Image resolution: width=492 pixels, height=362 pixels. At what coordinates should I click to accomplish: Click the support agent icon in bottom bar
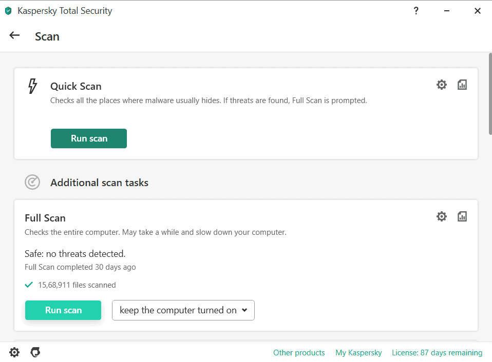point(35,352)
